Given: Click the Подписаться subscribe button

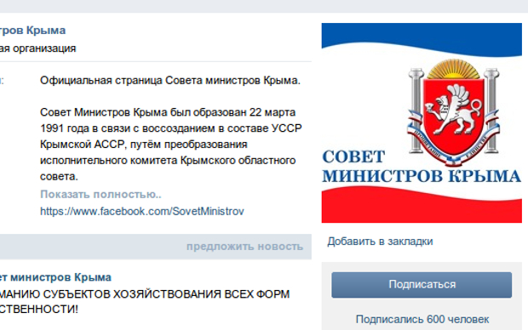Looking at the screenshot, I should [x=422, y=285].
